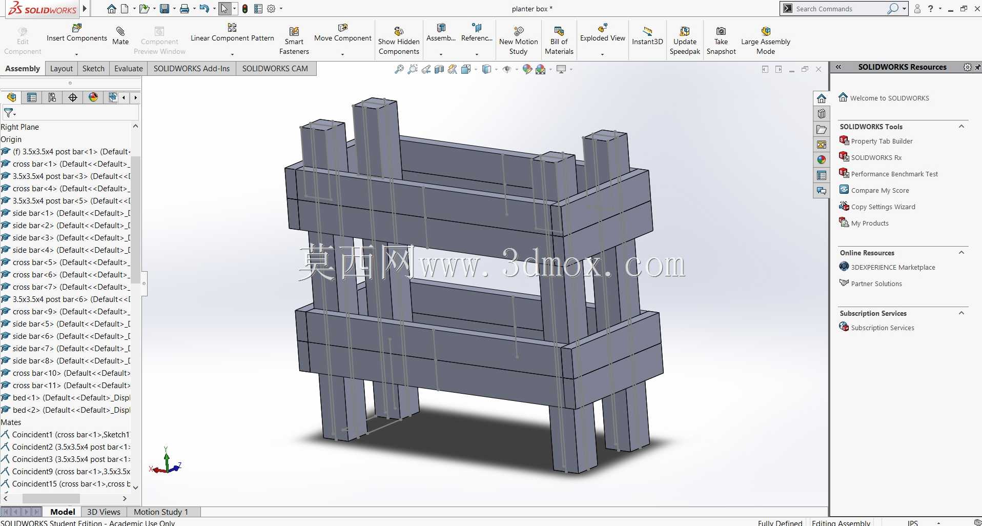Screen dimensions: 982x526
Task: Open PropertyManager tab in left panel
Action: pos(32,97)
